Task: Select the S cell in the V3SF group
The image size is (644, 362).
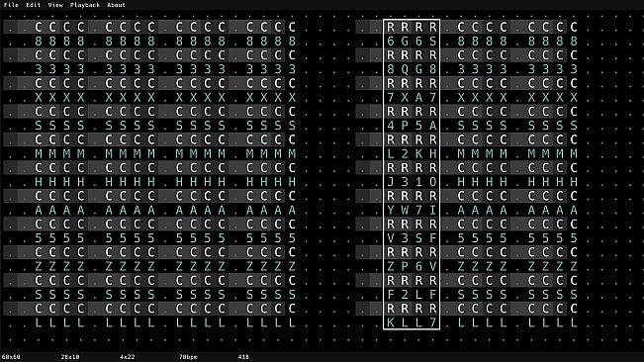Action: click(x=418, y=238)
